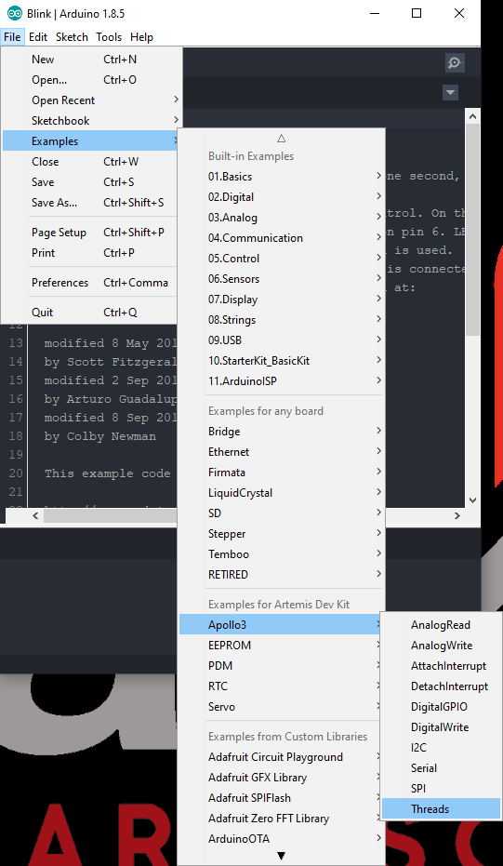Open the EEPROM examples submenu
The height and width of the screenshot is (866, 503).
tap(281, 646)
